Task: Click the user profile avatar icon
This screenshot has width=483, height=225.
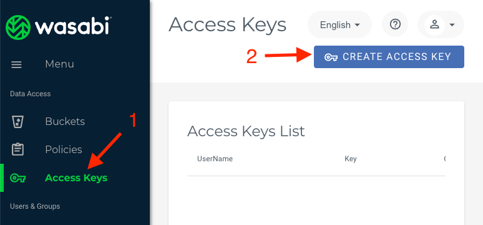Action: click(x=434, y=24)
